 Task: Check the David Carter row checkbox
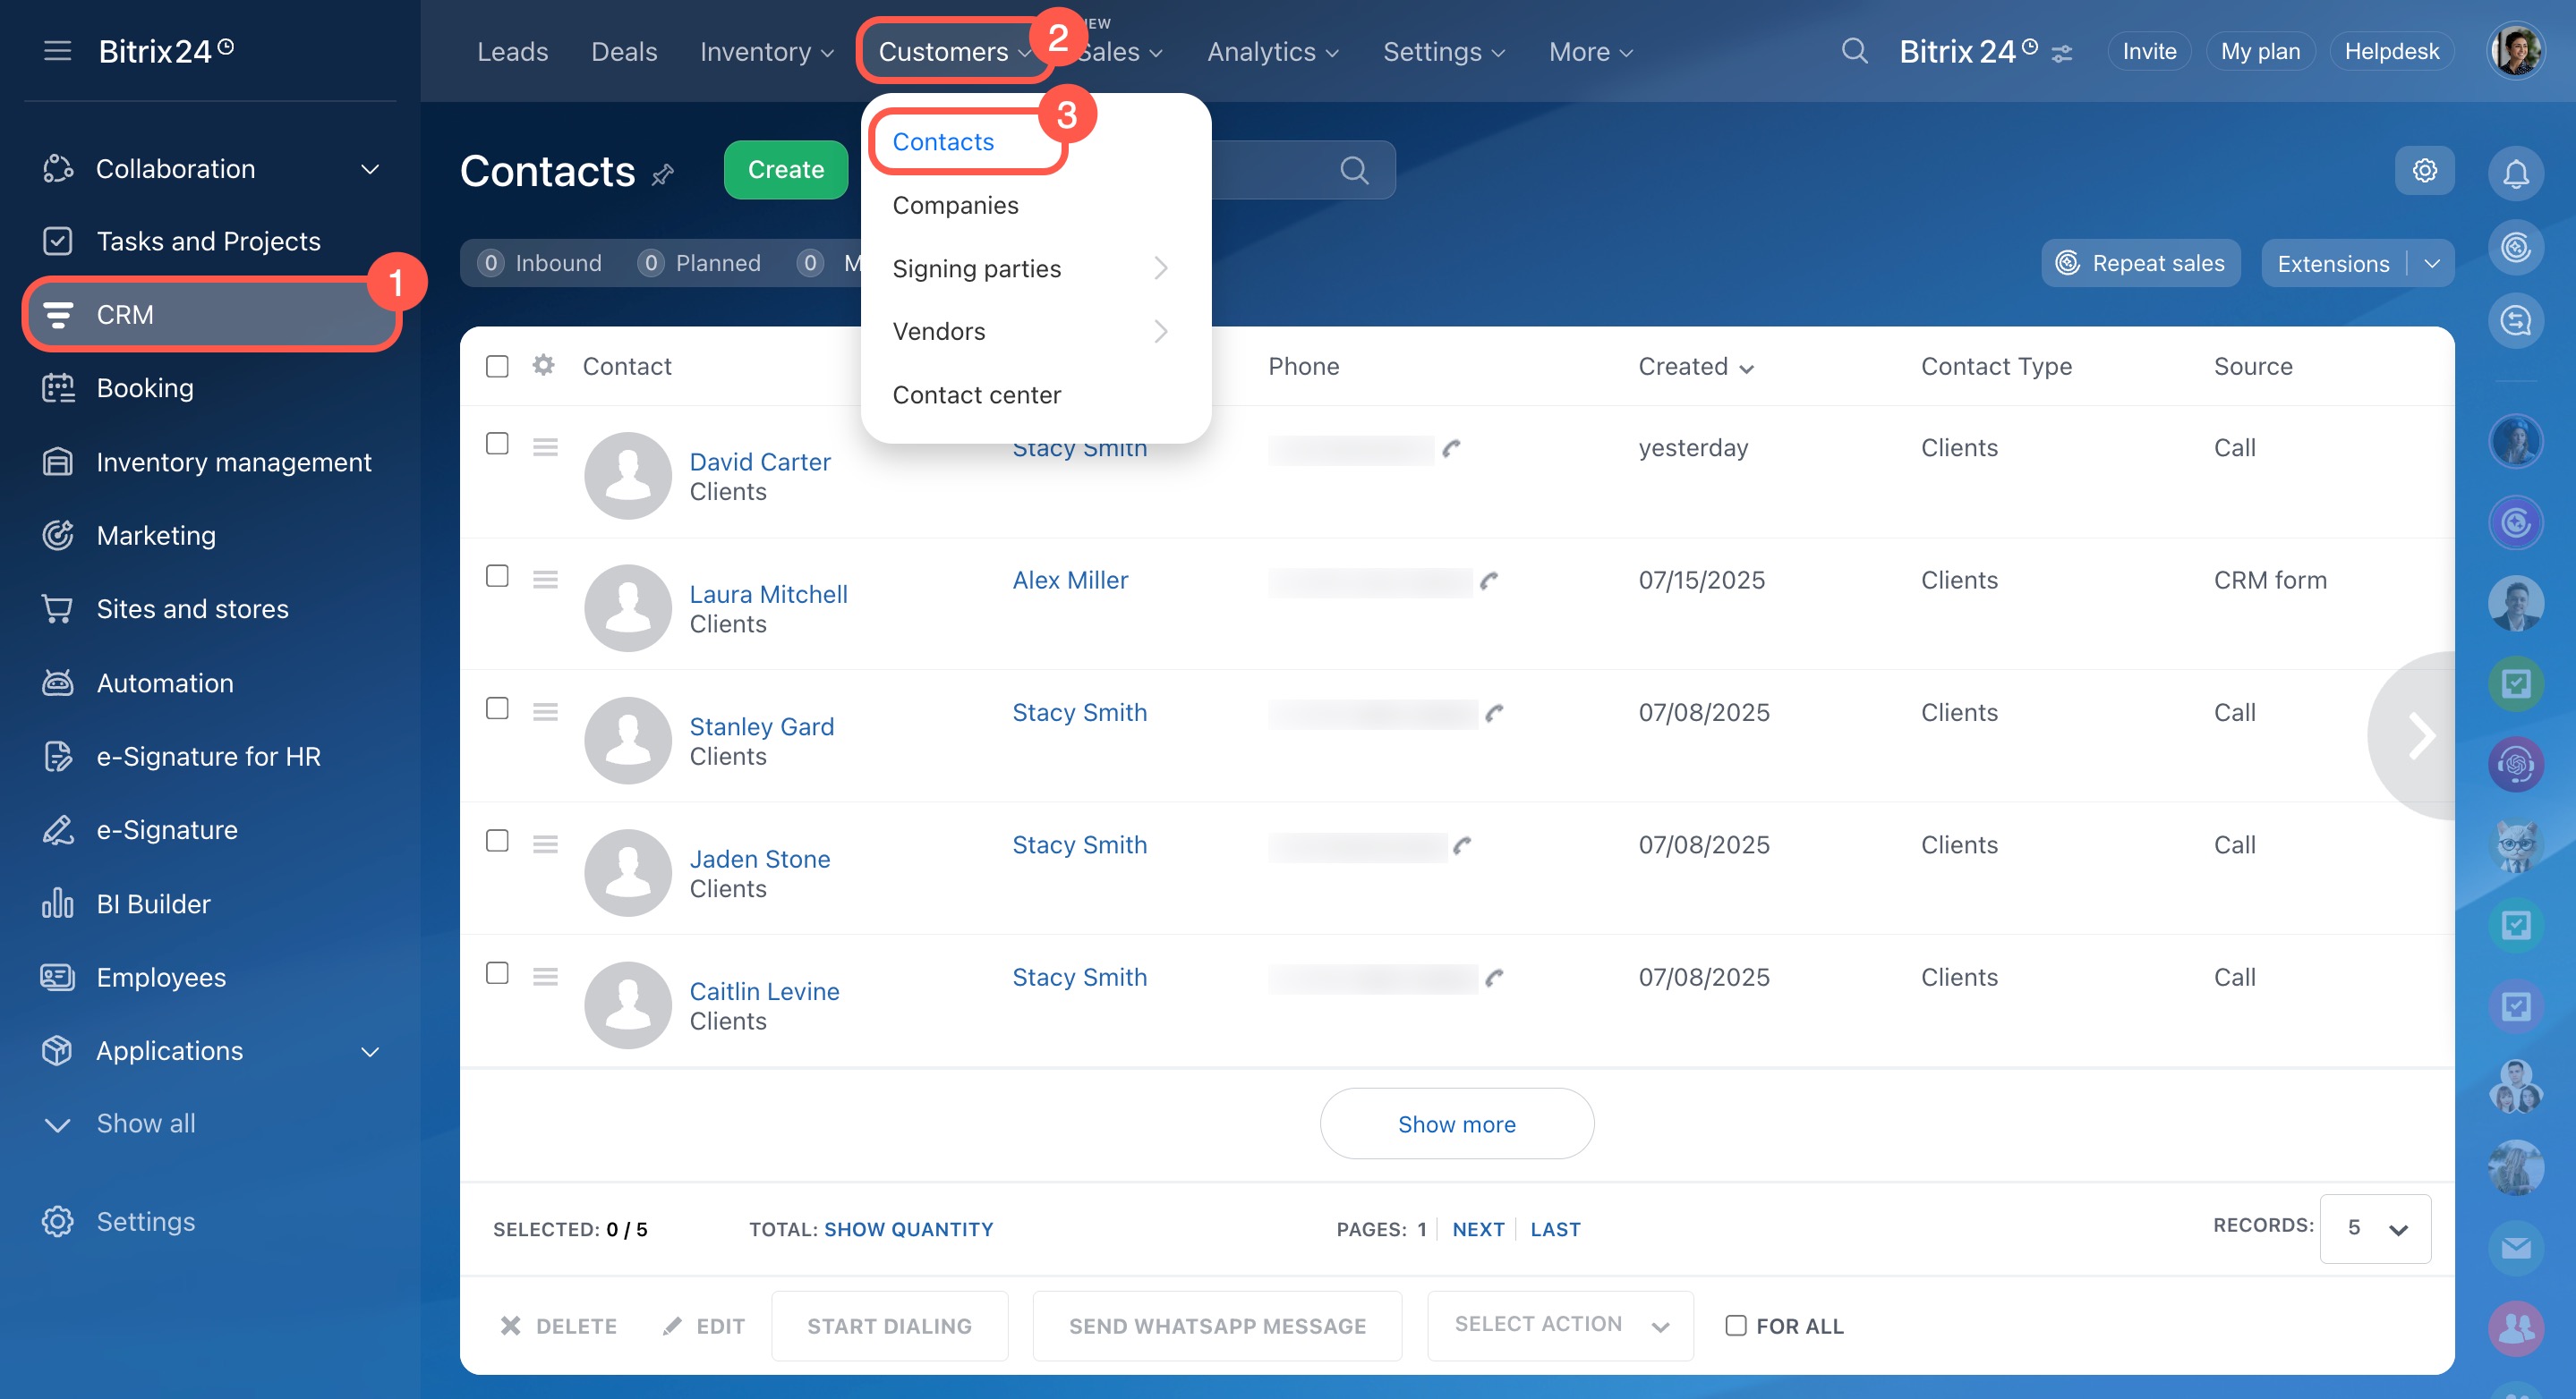497,444
